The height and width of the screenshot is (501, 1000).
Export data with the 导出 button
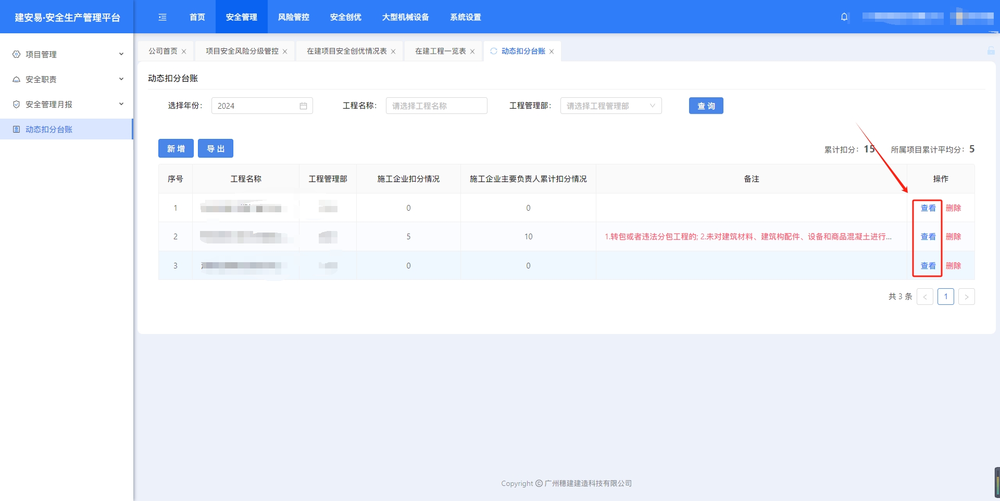point(215,149)
